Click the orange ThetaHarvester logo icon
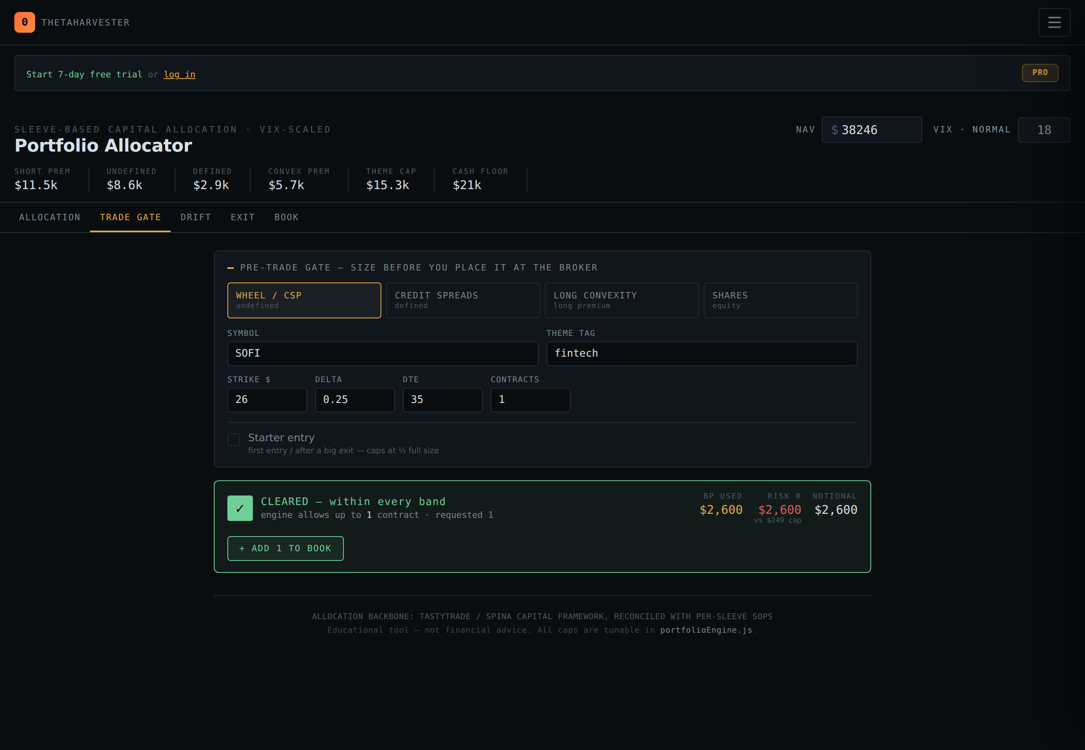 click(x=24, y=22)
